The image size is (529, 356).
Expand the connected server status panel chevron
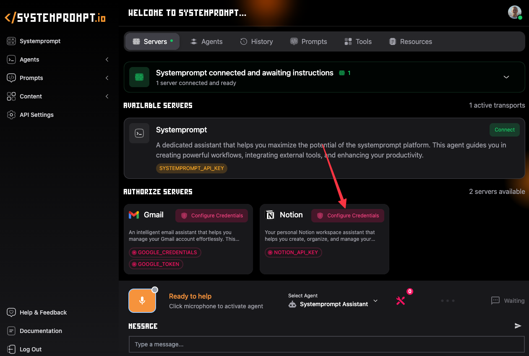tap(506, 77)
